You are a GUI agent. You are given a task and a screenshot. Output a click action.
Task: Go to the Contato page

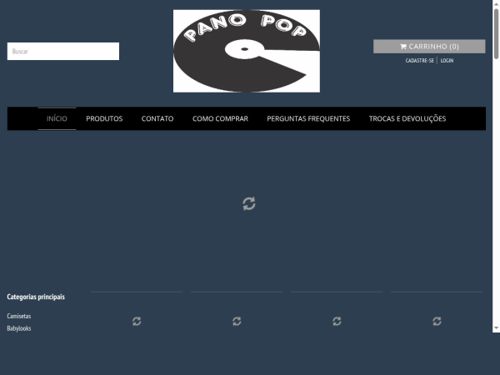(157, 118)
